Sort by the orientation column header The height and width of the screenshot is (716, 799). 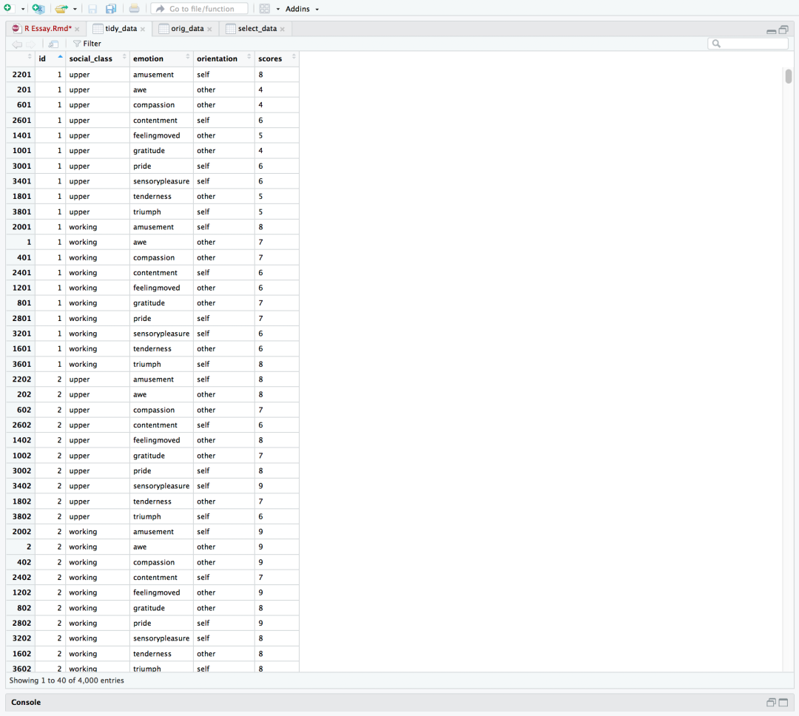[x=223, y=58]
